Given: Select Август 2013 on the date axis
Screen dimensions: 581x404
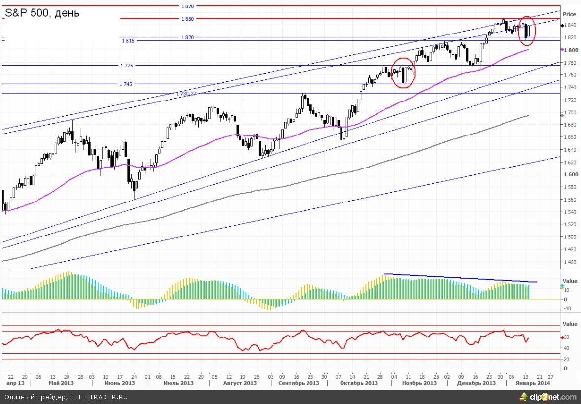Looking at the screenshot, I should (239, 383).
